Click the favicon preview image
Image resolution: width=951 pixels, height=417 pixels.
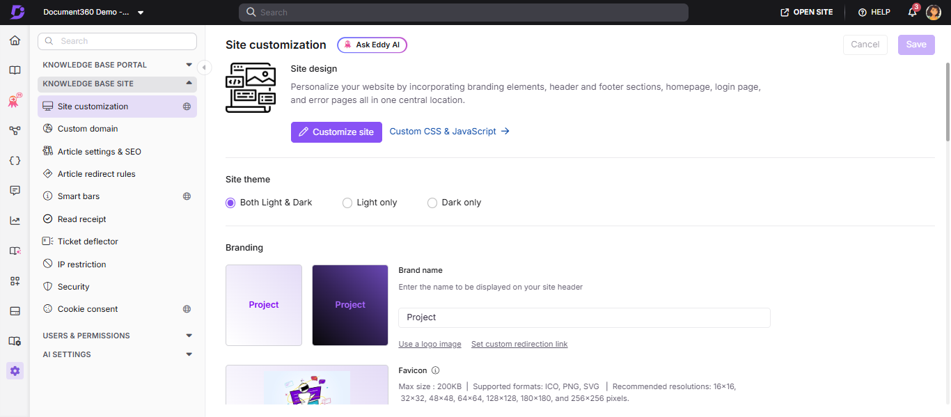[x=307, y=384]
